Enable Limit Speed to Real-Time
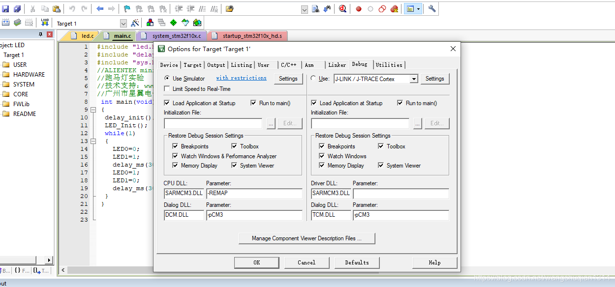 pos(167,88)
